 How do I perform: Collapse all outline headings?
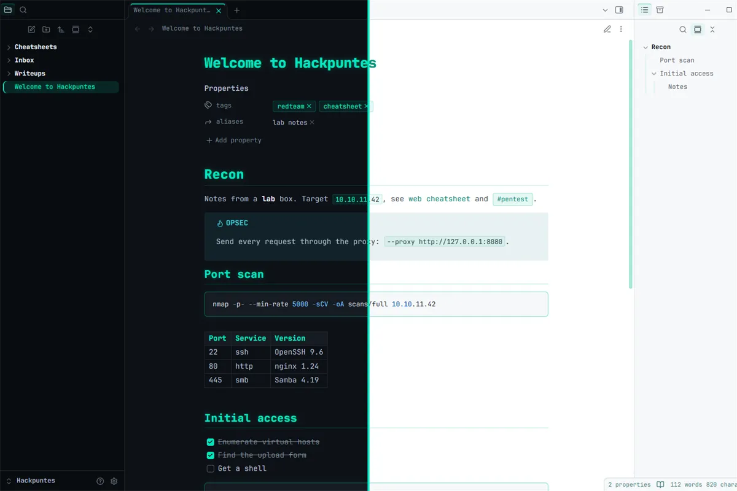712,29
